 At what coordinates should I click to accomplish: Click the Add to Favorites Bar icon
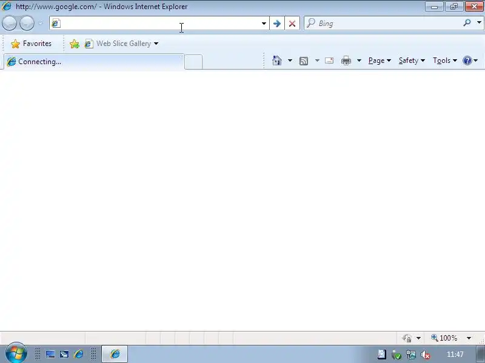click(74, 44)
